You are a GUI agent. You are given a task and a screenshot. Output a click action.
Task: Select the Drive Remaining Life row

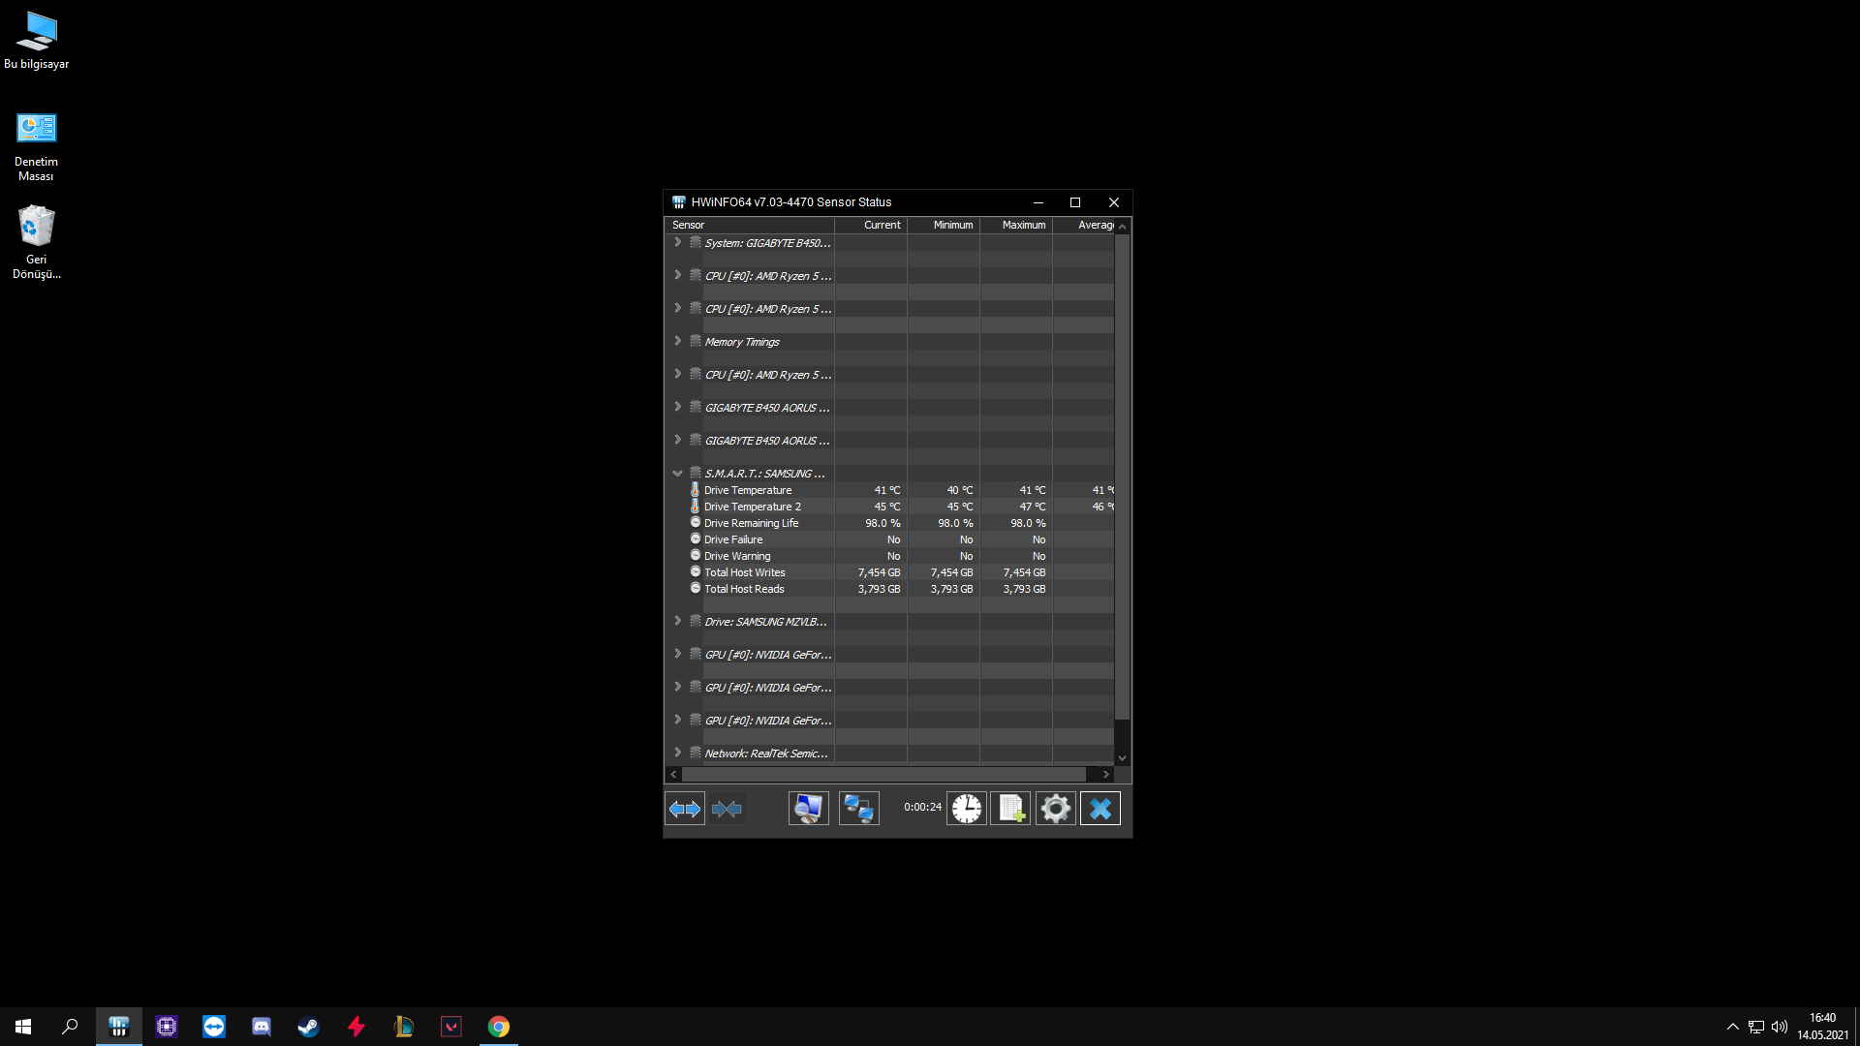pos(751,523)
